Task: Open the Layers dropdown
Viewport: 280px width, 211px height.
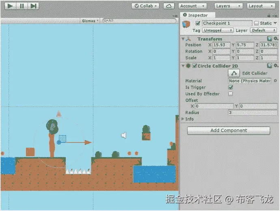Action: click(x=228, y=6)
